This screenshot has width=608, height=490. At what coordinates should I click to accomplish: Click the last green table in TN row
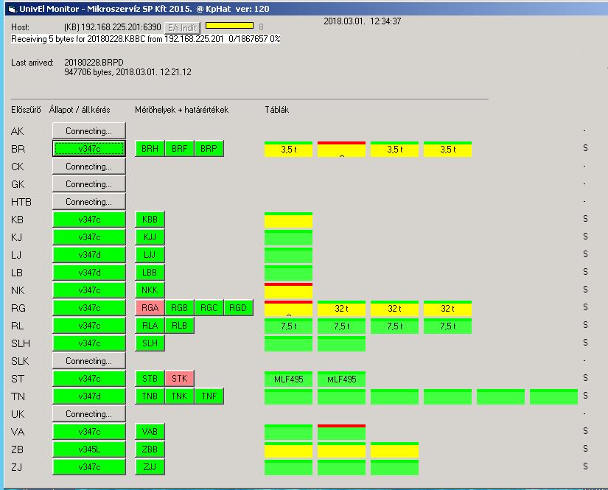pyautogui.click(x=553, y=397)
